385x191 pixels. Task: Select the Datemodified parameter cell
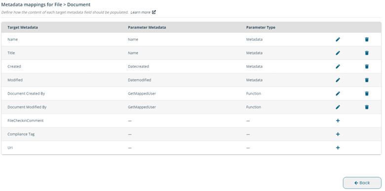pyautogui.click(x=140, y=80)
